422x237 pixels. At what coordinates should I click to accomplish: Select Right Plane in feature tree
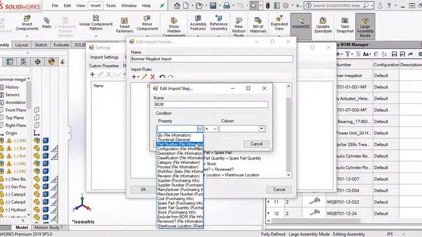pyautogui.click(x=16, y=126)
